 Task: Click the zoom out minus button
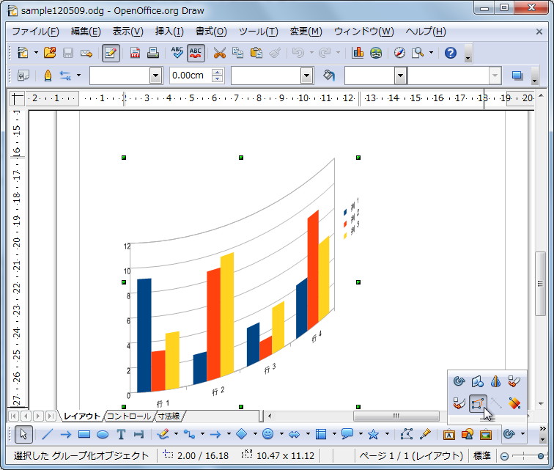(504, 457)
